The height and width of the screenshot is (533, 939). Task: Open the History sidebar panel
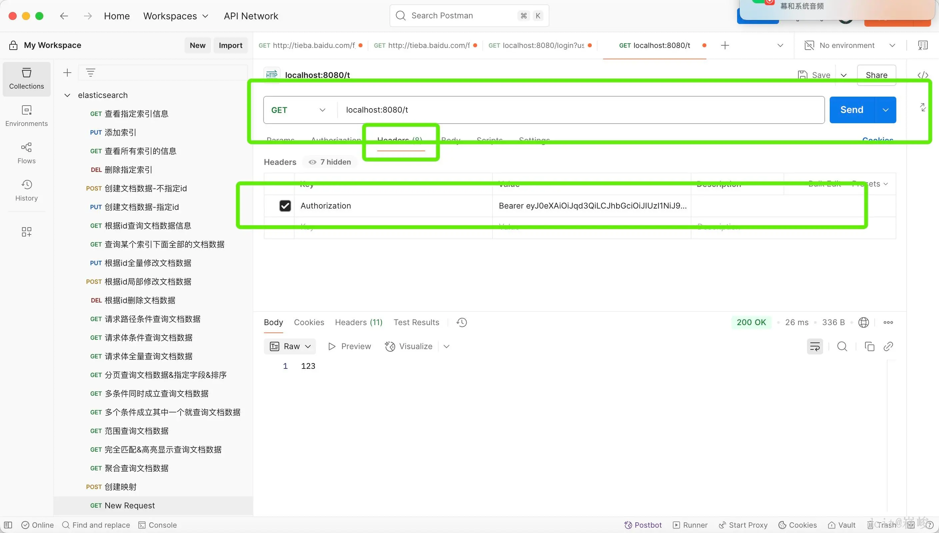click(26, 190)
